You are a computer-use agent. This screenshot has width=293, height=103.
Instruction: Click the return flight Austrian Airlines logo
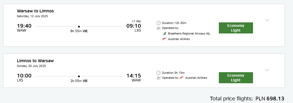182,78
